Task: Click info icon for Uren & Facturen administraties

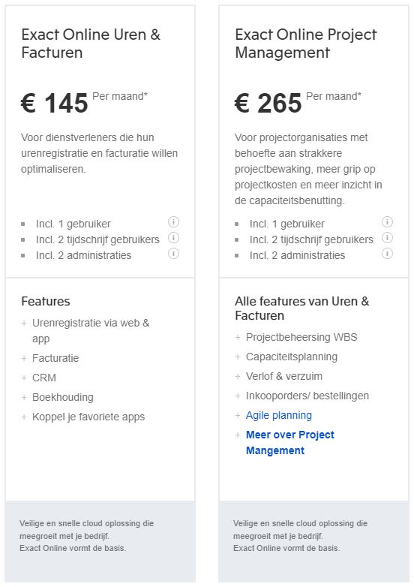Action: pyautogui.click(x=173, y=254)
